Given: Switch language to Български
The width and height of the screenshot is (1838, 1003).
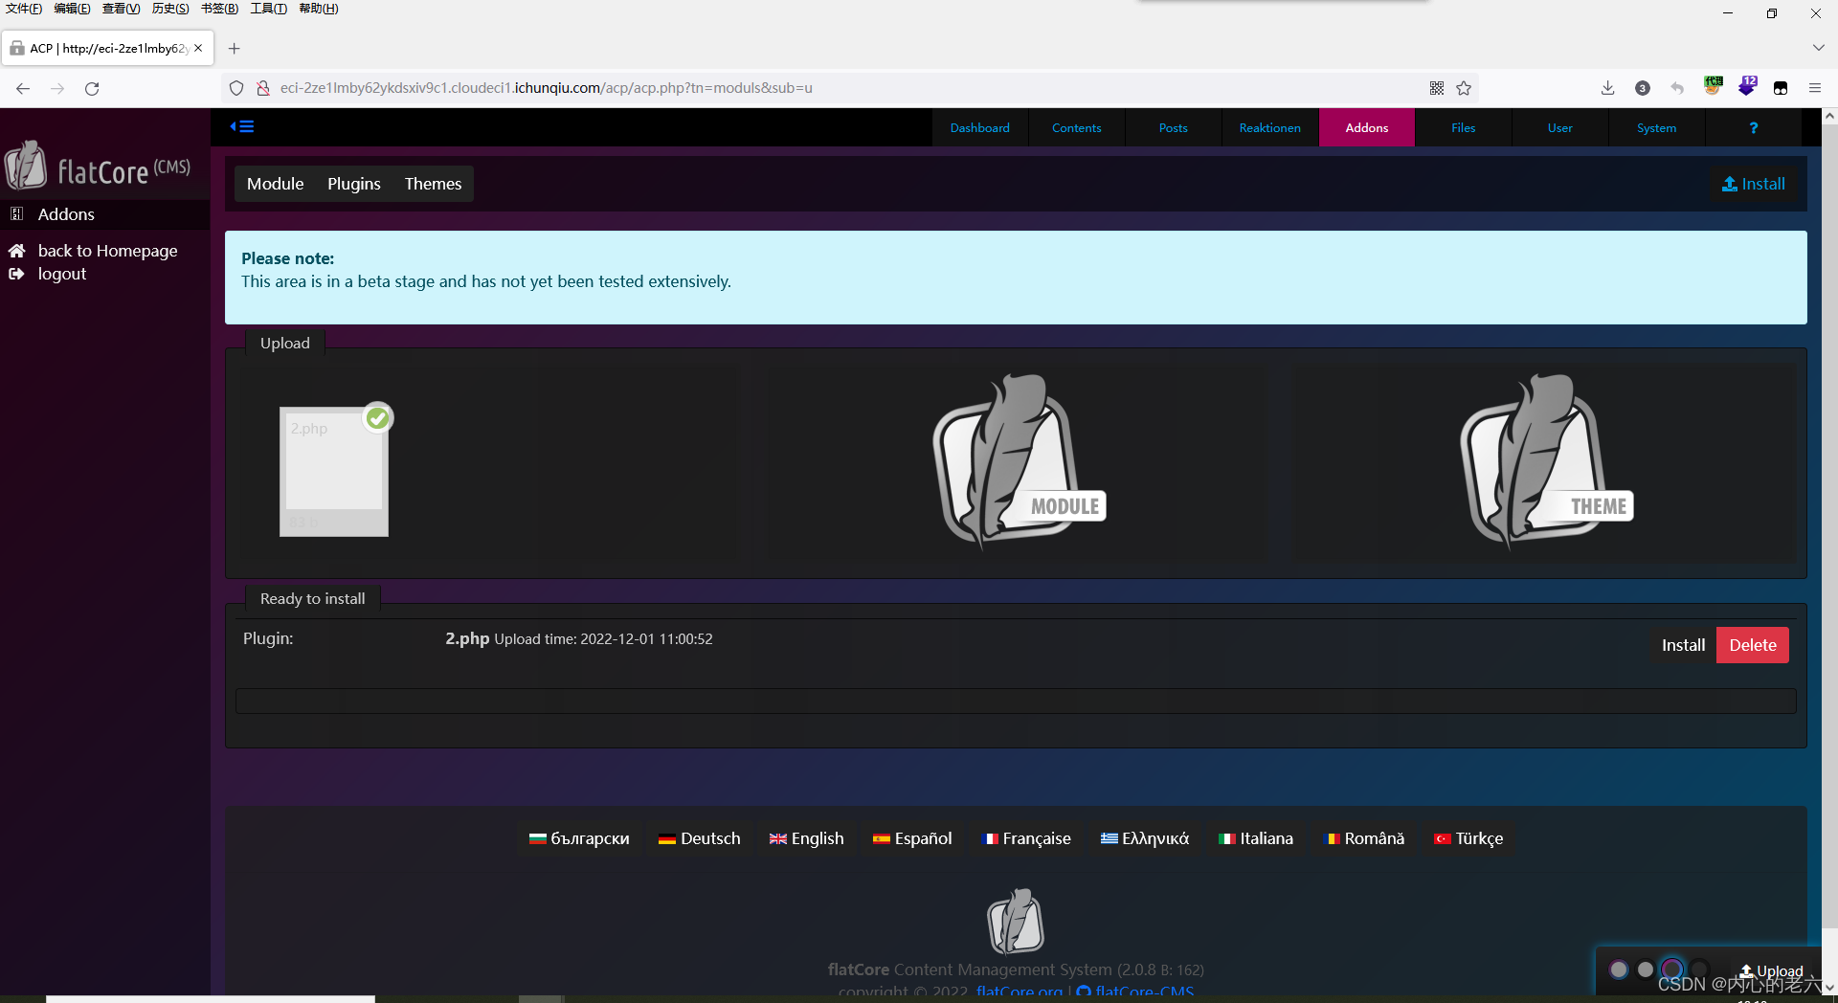Looking at the screenshot, I should [580, 838].
